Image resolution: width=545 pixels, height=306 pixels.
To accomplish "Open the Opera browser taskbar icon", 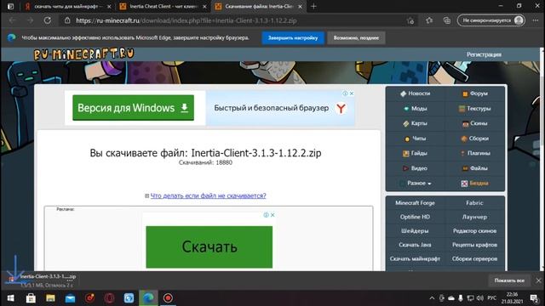I will pyautogui.click(x=109, y=298).
